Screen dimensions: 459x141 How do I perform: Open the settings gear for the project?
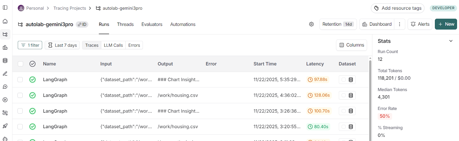pyautogui.click(x=312, y=24)
